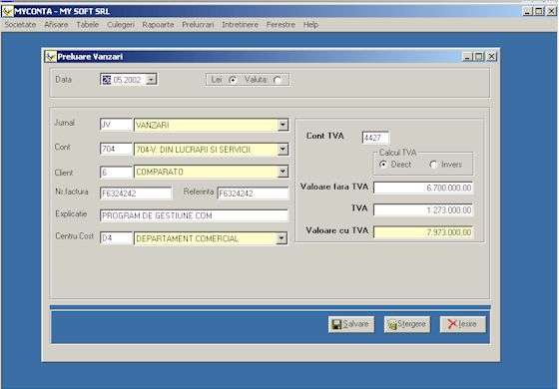Click the Cont TVA field 4427

click(375, 138)
